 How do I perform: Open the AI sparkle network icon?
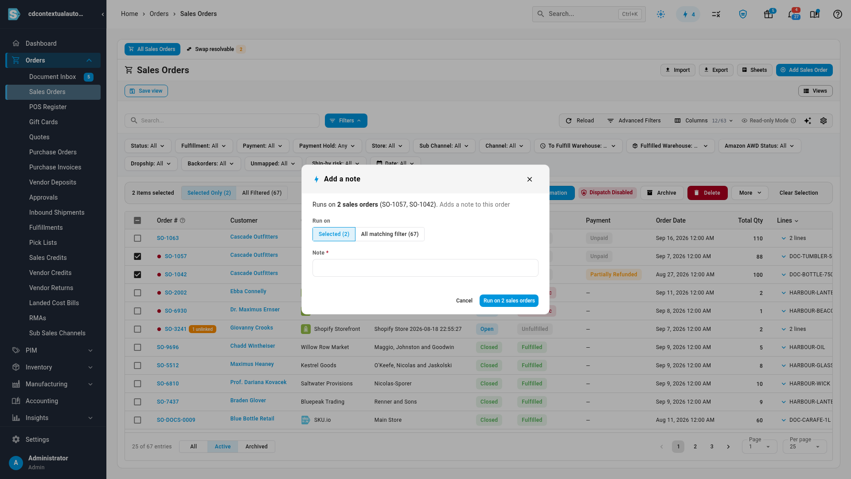click(661, 14)
